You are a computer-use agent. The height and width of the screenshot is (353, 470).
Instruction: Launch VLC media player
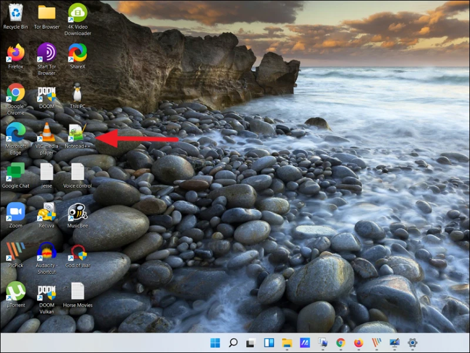[46, 131]
